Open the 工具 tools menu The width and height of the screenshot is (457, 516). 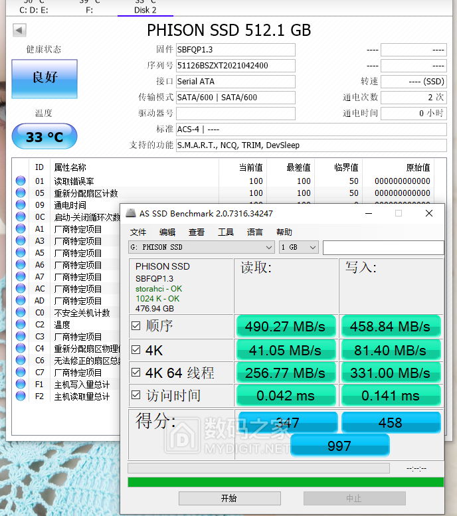tap(226, 232)
